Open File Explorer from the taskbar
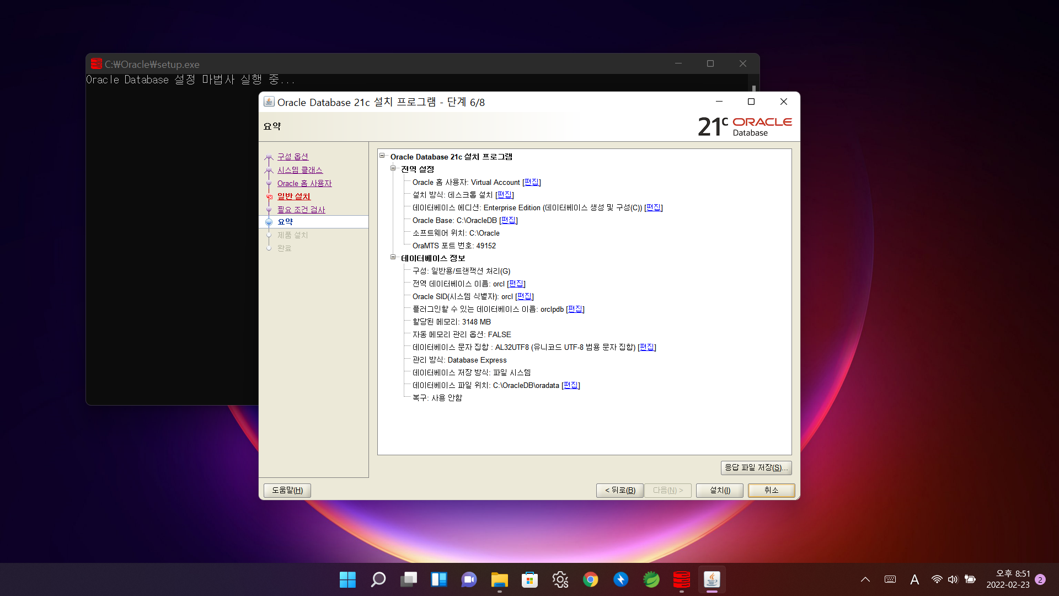This screenshot has width=1059, height=596. point(499,579)
